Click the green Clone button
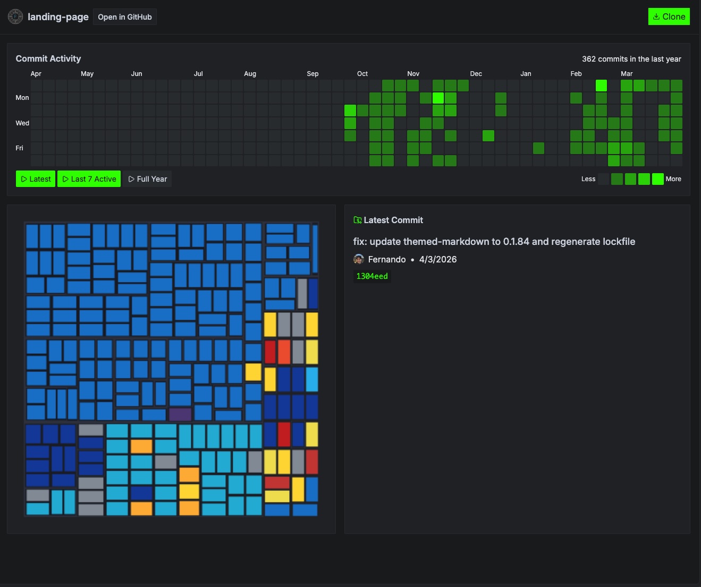 point(669,16)
